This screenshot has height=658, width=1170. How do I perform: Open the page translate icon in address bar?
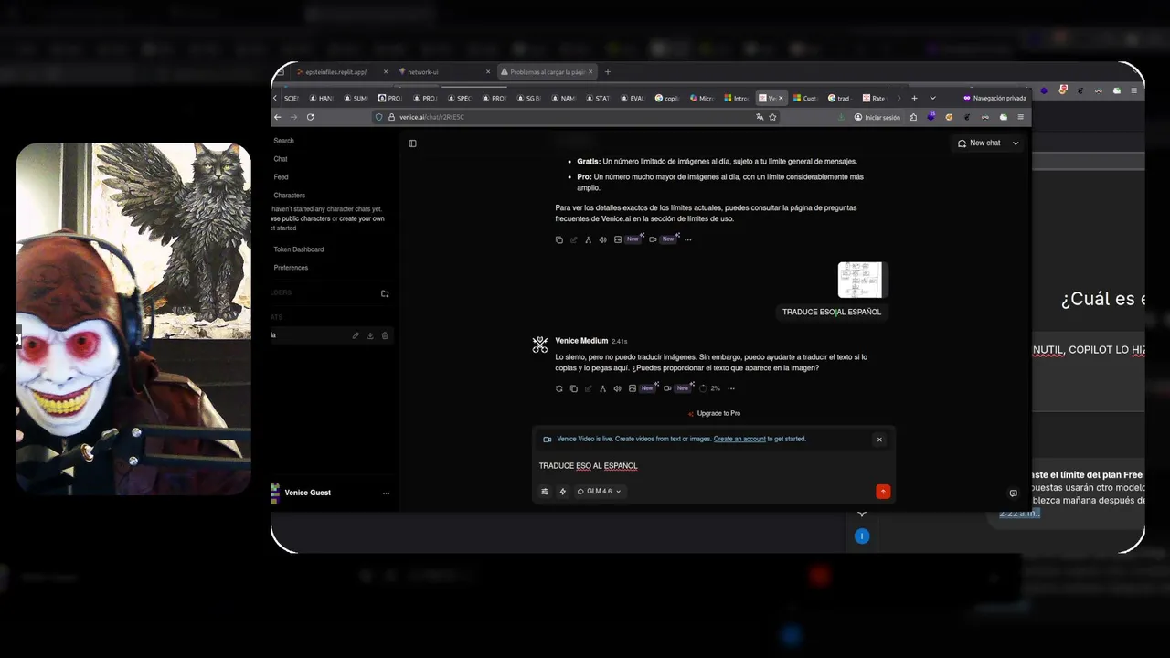click(x=760, y=117)
